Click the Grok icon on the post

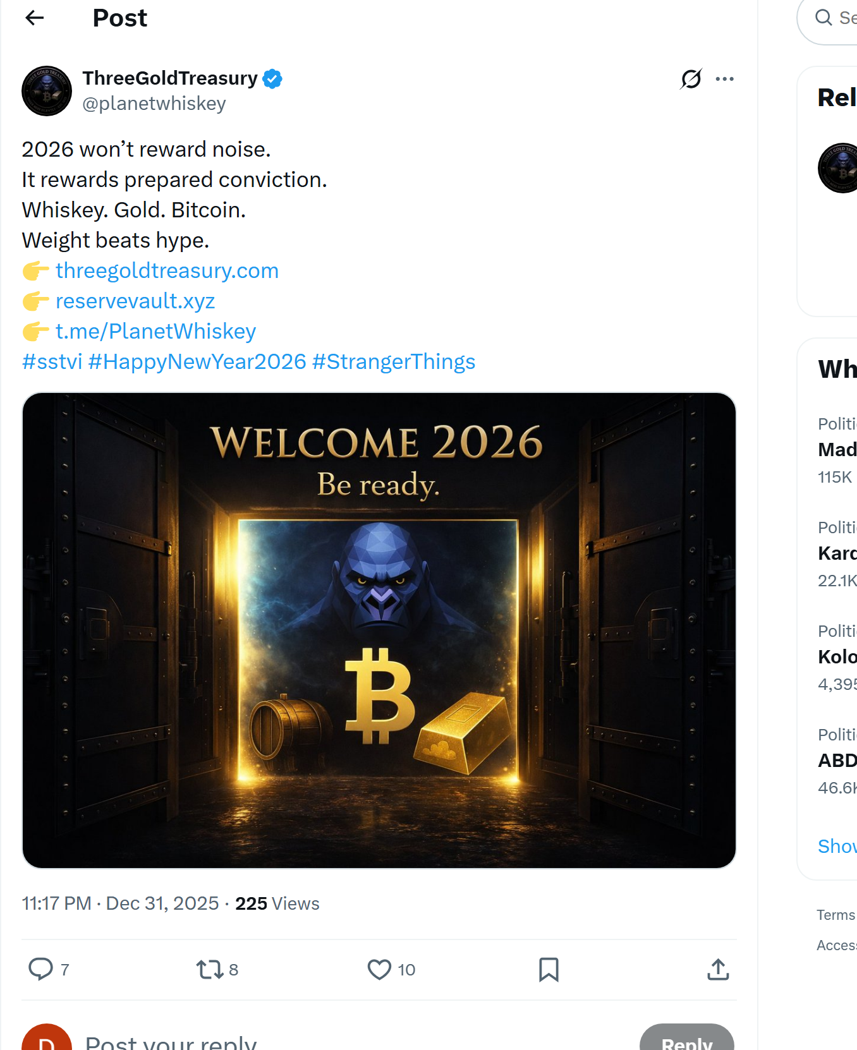coord(691,78)
